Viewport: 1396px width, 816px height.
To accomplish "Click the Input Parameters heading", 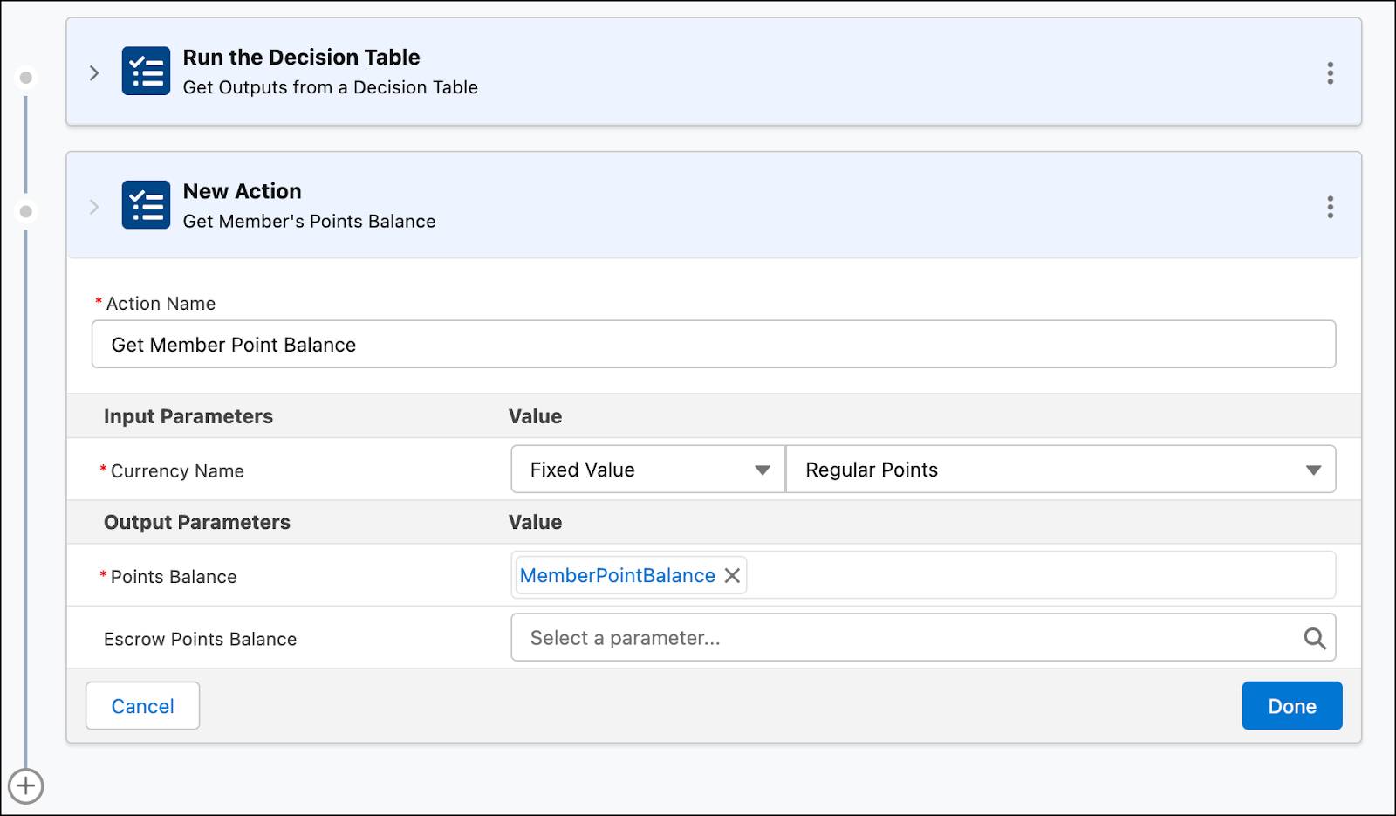I will pos(188,416).
